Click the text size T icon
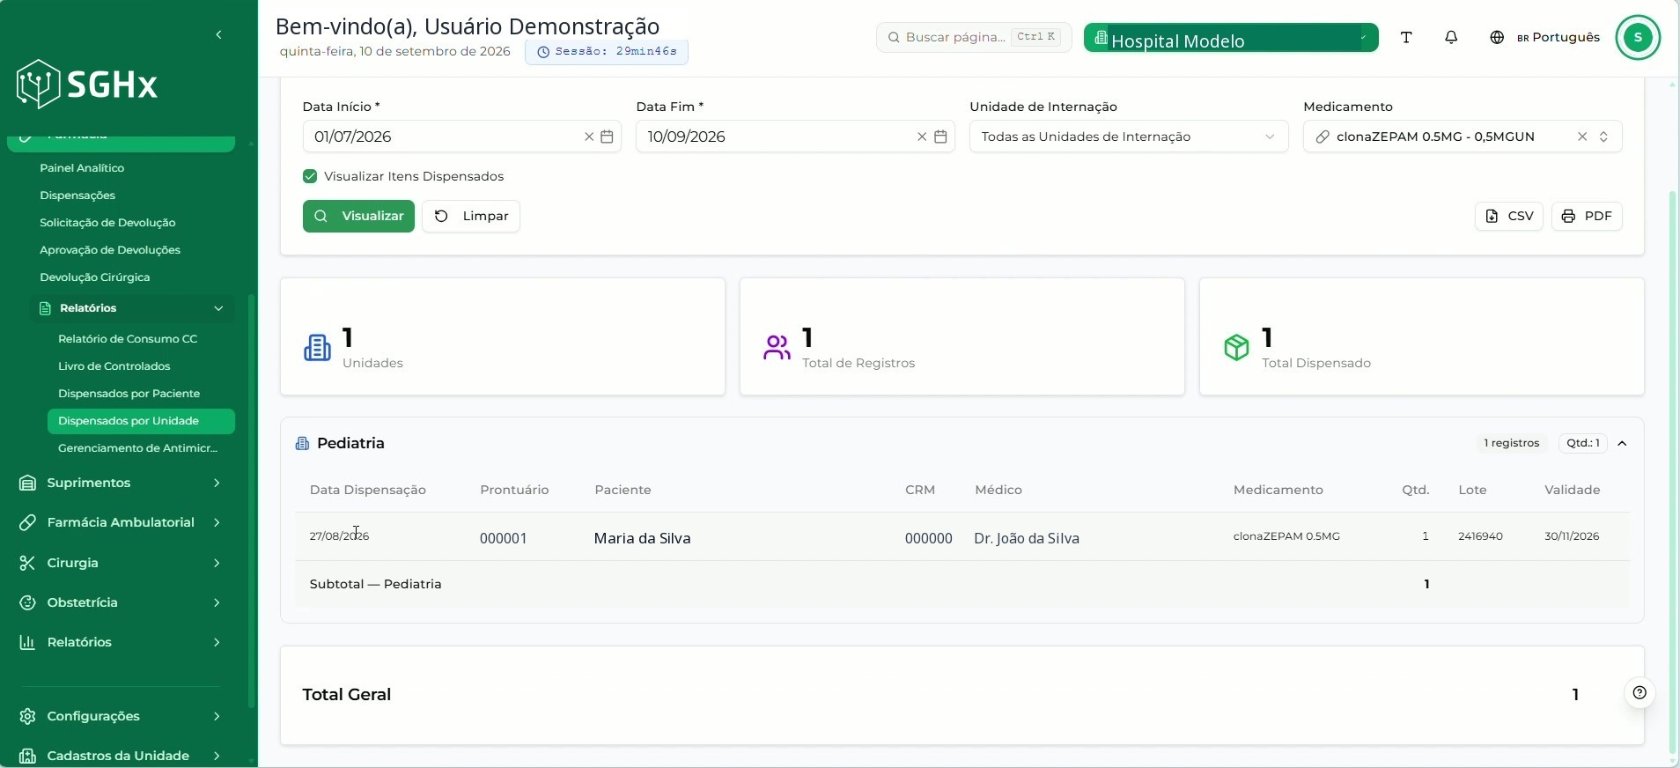The width and height of the screenshot is (1680, 768). [1406, 37]
